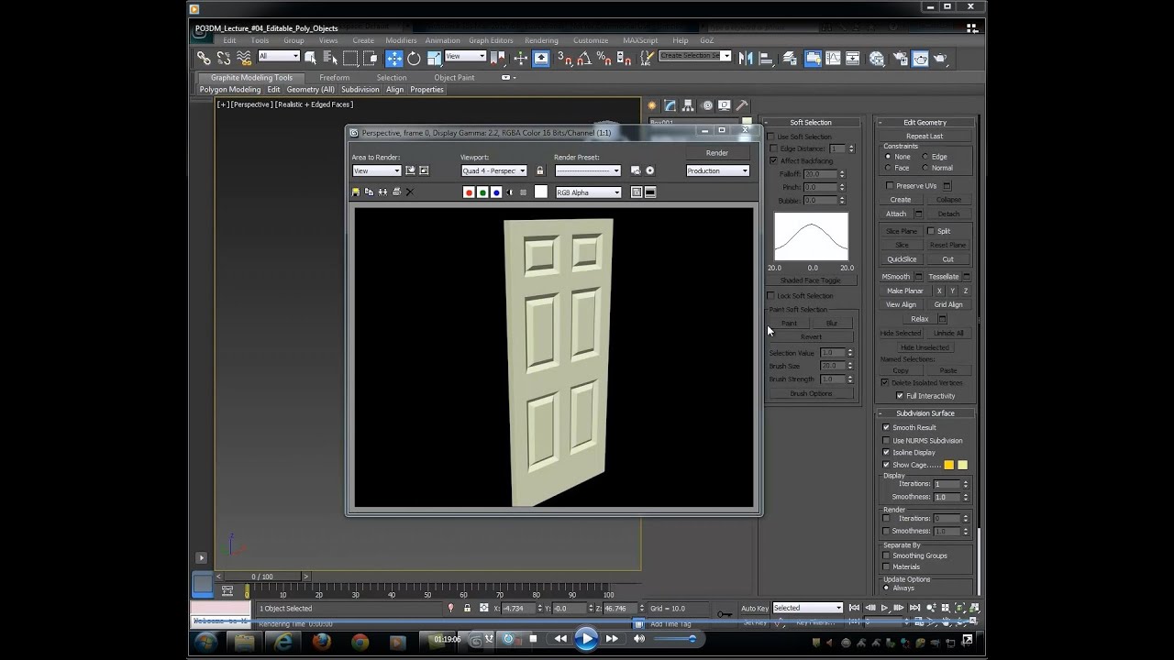Toggle Full Interactivity checkbox
The image size is (1174, 660).
899,395
